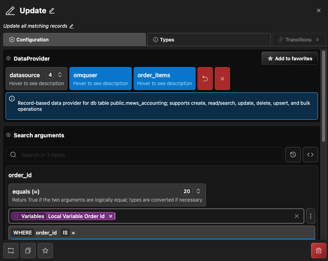Click the pencil icon beside Update title
Image resolution: width=328 pixels, height=261 pixels.
pos(52,10)
